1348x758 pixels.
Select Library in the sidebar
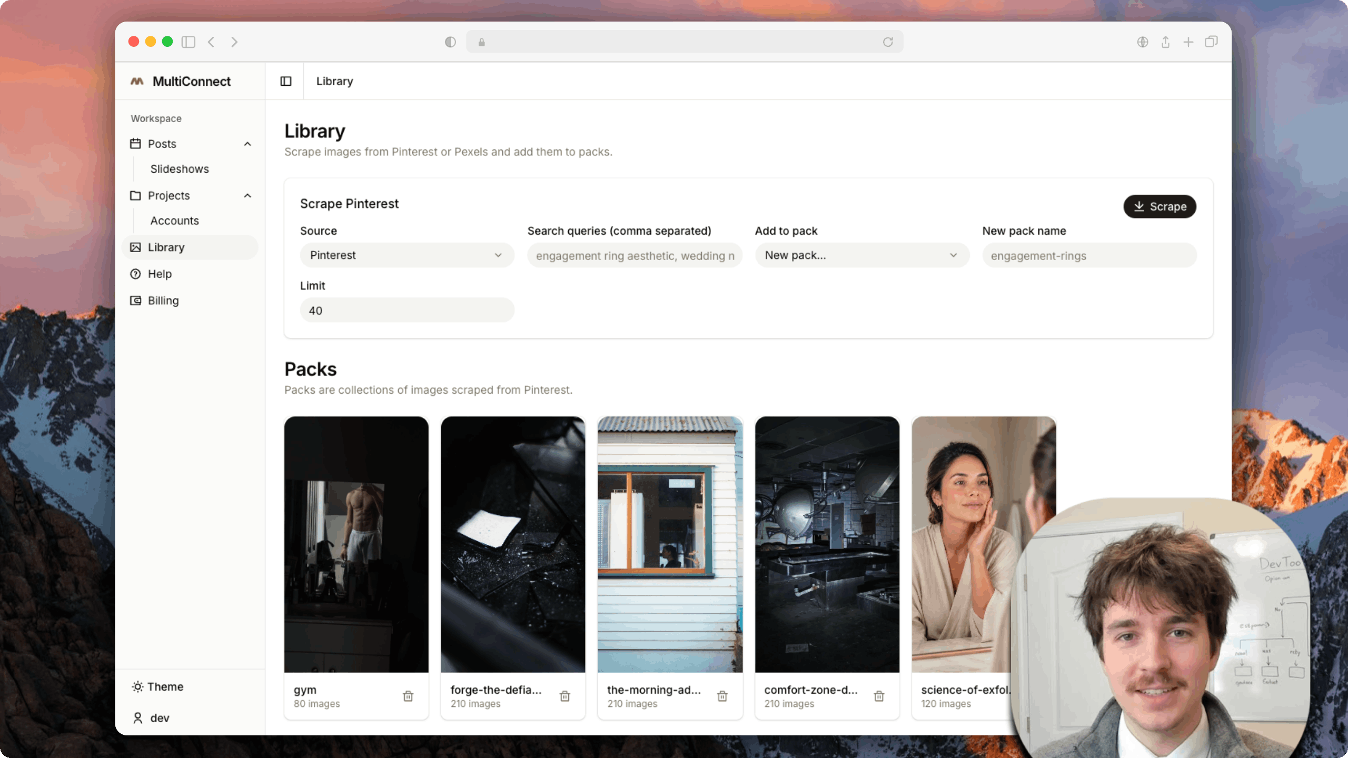pos(190,247)
